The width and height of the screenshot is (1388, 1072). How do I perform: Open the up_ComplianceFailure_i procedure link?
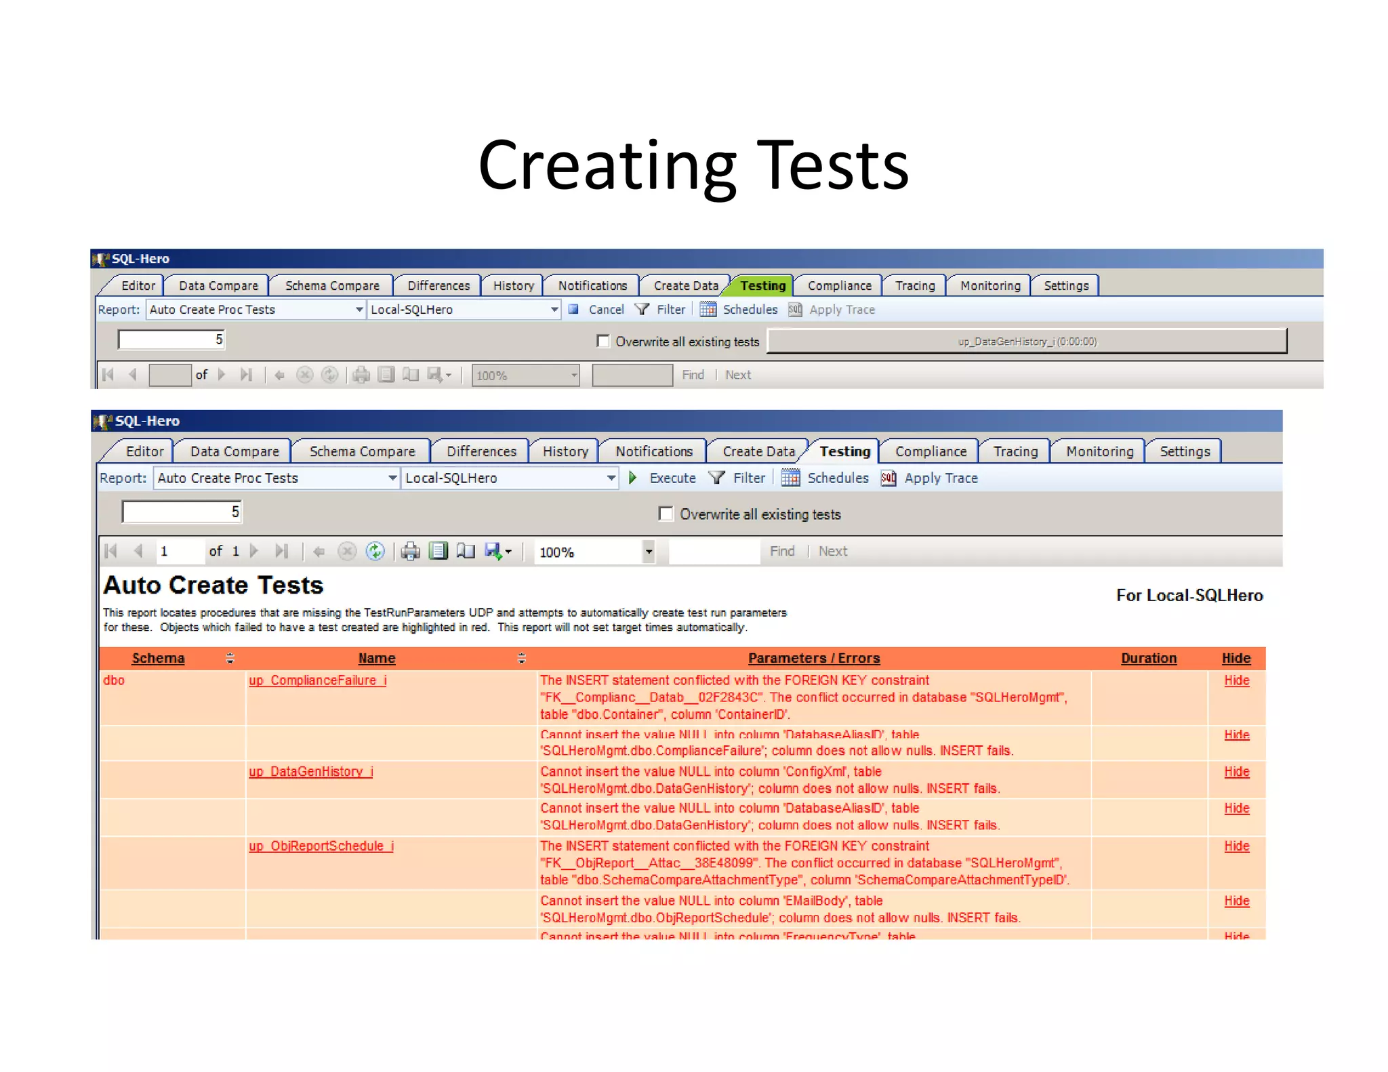[x=317, y=680]
